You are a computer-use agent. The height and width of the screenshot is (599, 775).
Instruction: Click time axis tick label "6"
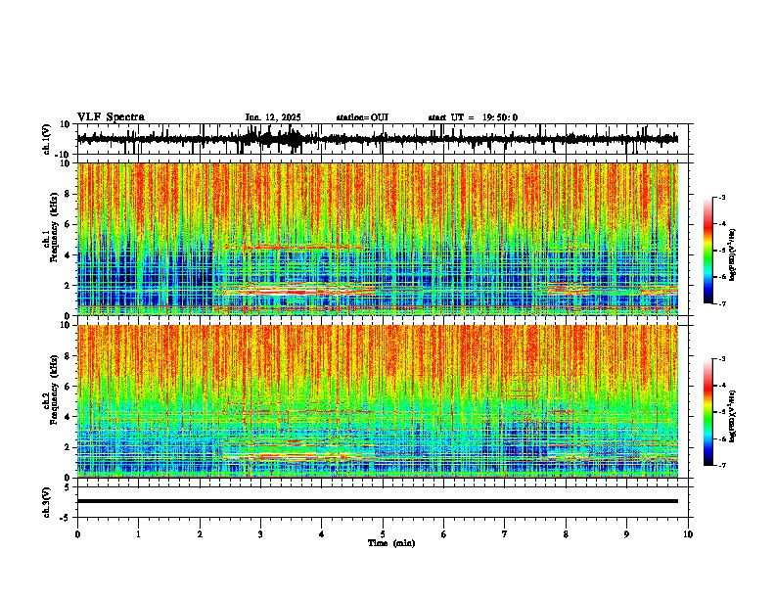tap(443, 534)
